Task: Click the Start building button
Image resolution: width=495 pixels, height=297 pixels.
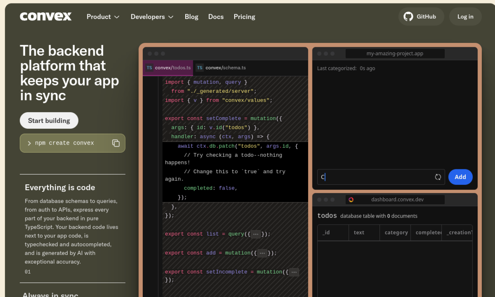Action: tap(49, 120)
